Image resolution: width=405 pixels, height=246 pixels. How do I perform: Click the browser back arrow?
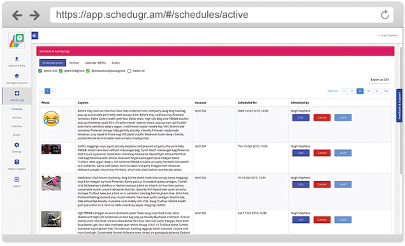tap(17, 15)
